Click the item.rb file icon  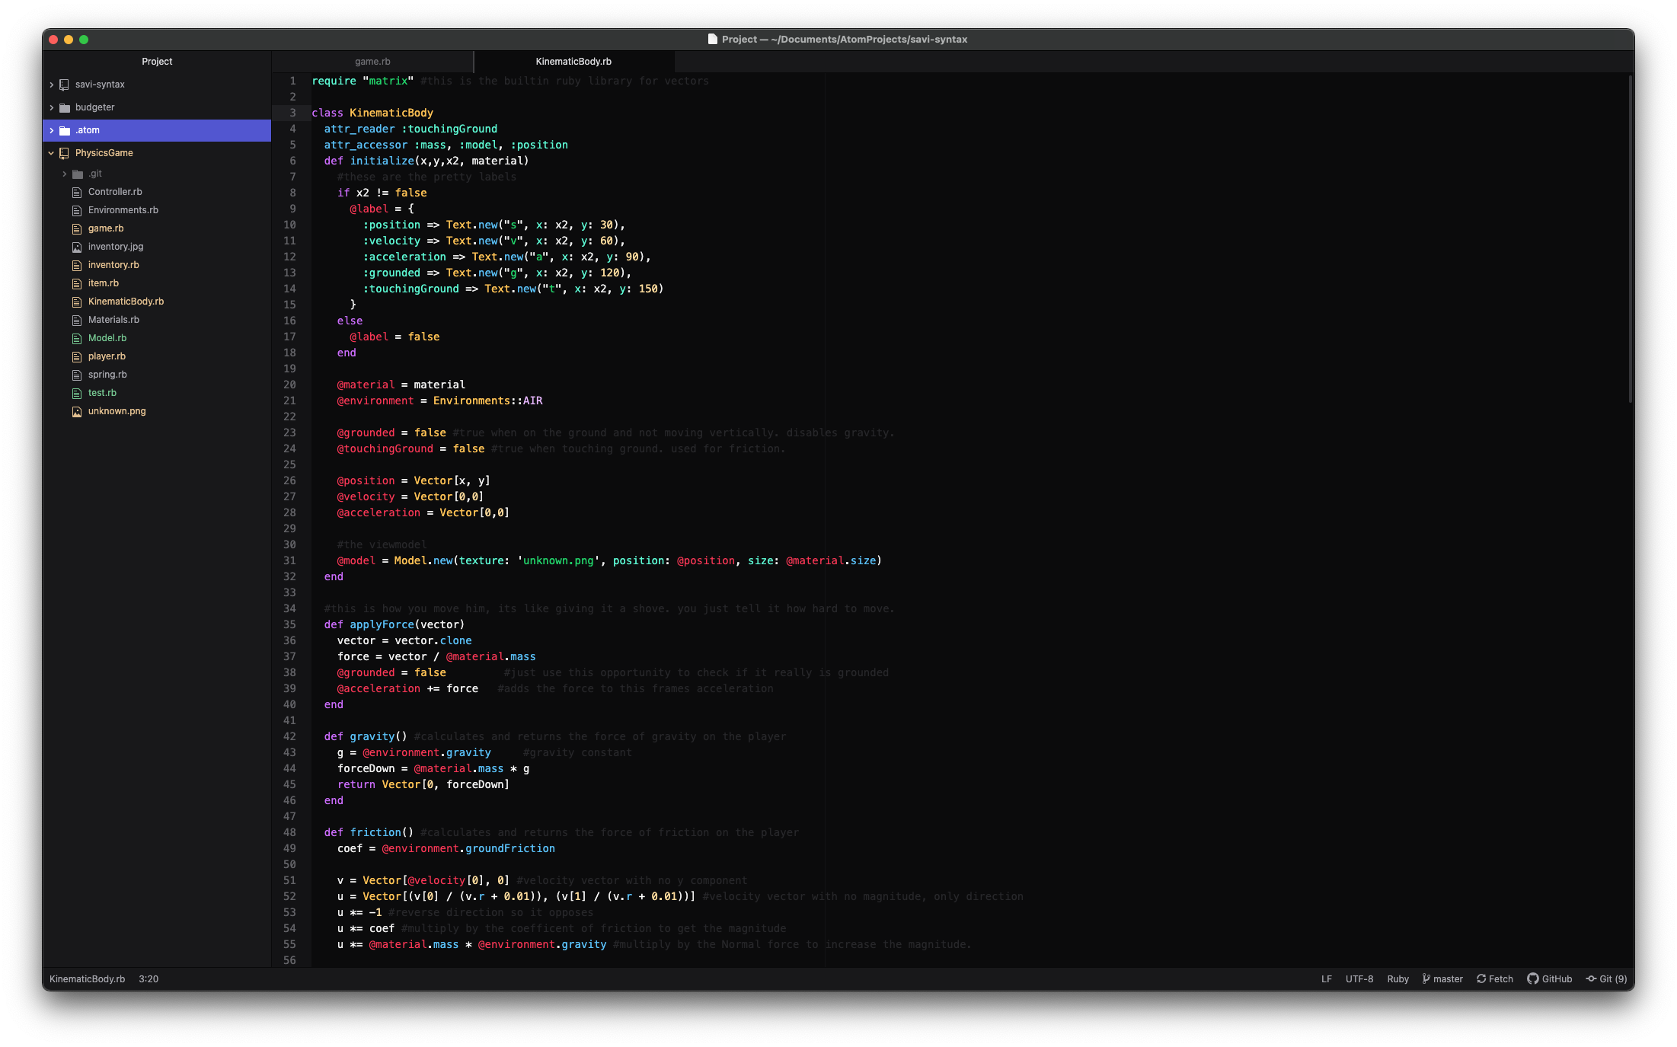(x=77, y=283)
